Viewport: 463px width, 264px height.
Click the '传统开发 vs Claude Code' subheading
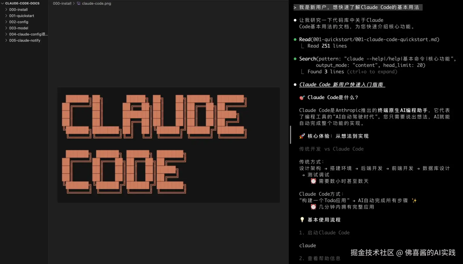(331, 149)
